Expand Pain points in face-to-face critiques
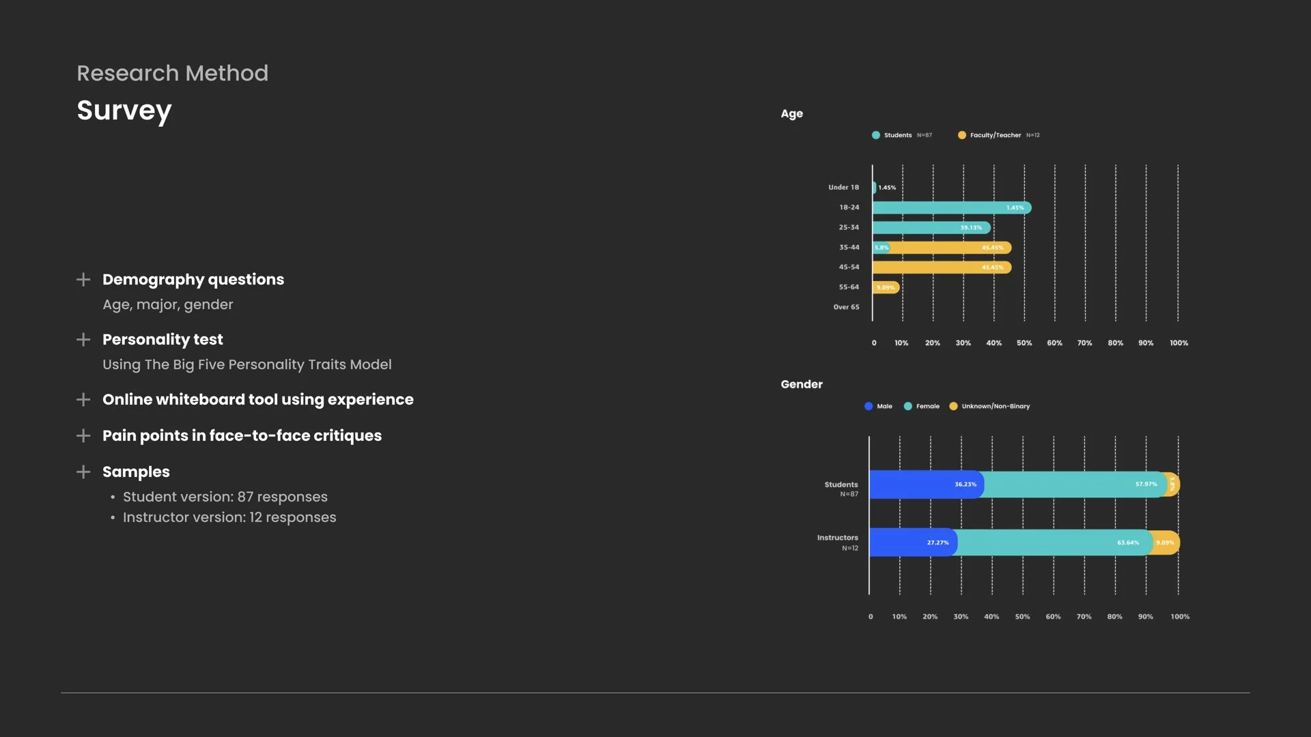This screenshot has width=1311, height=737. (x=83, y=436)
